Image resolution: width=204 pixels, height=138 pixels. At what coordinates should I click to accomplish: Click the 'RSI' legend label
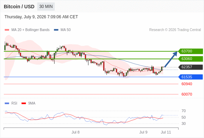(14, 103)
